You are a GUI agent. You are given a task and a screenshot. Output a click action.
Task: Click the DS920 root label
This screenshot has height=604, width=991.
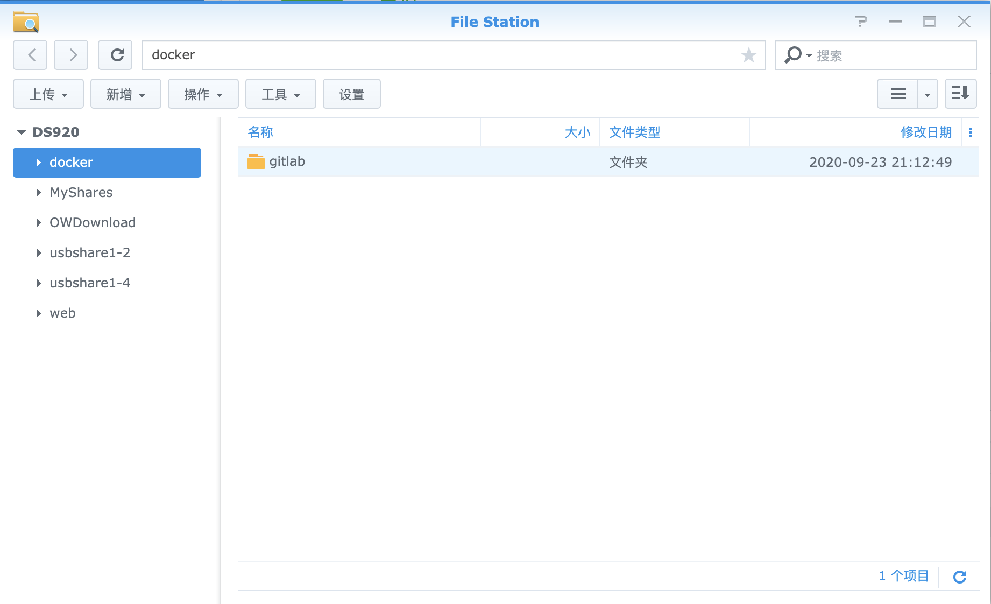pos(56,132)
